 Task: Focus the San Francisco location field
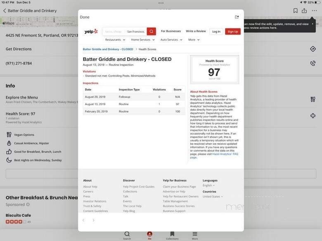[135, 31]
